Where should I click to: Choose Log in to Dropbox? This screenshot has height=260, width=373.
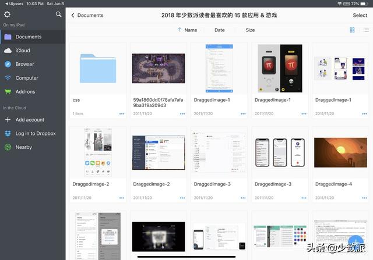pos(33,133)
